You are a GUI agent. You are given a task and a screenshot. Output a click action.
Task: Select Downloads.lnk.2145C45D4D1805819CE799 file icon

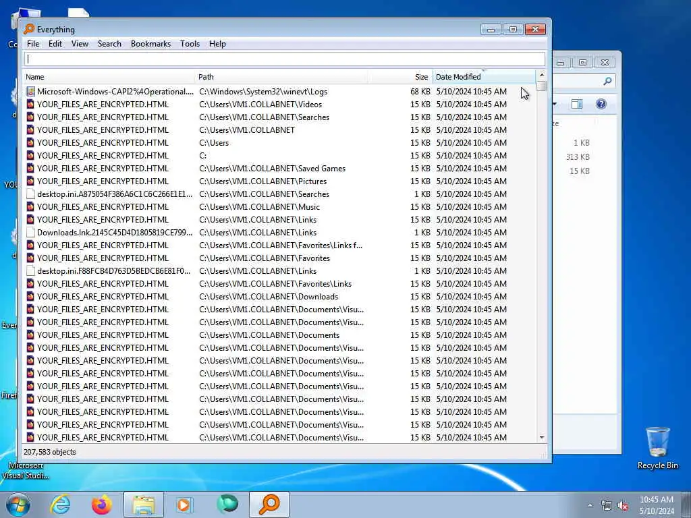click(30, 232)
